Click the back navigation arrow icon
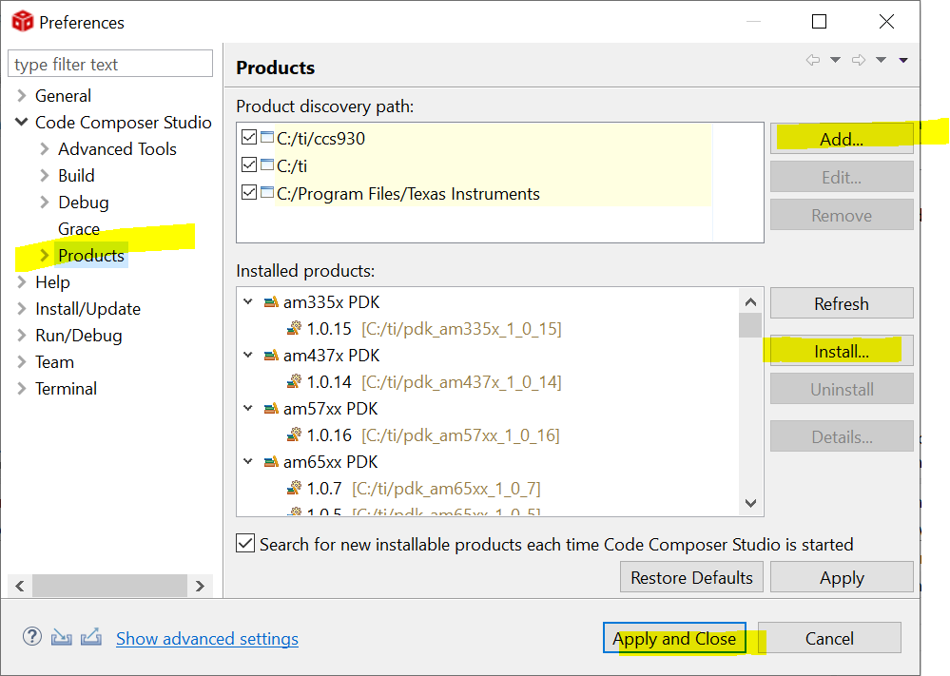This screenshot has width=950, height=676. tap(813, 61)
